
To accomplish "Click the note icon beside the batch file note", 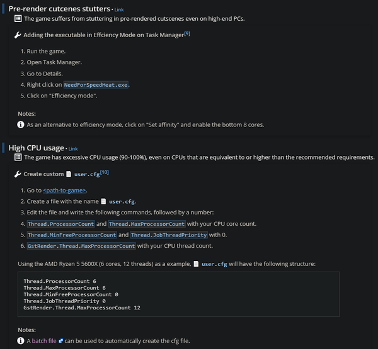I will [x=21, y=341].
